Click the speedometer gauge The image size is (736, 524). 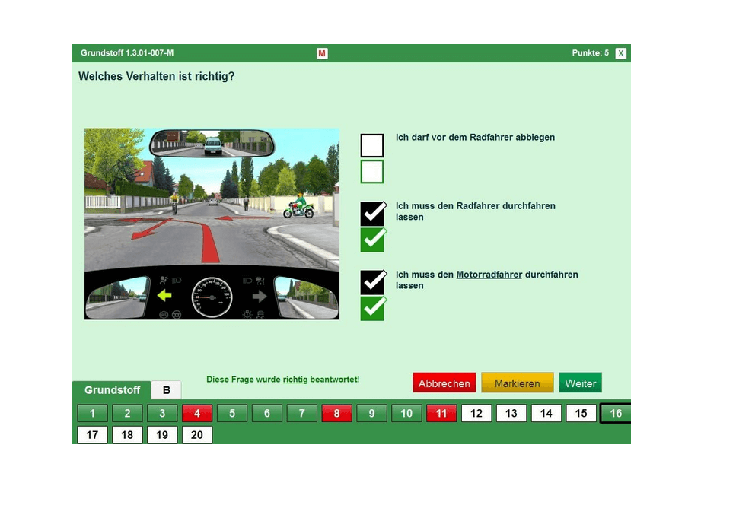tap(212, 297)
